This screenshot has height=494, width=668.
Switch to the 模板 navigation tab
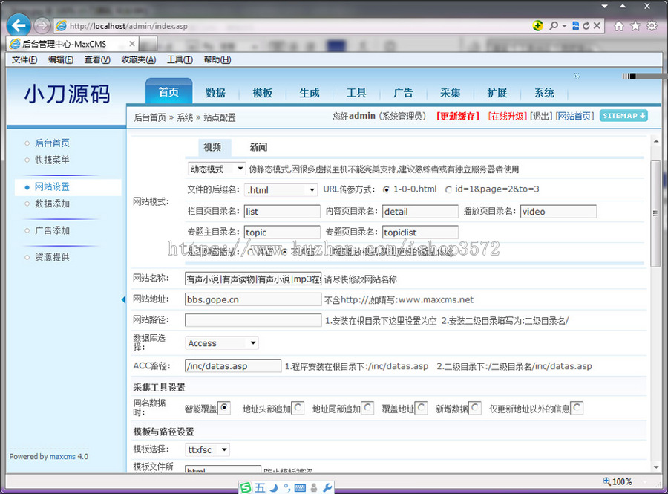[x=263, y=93]
